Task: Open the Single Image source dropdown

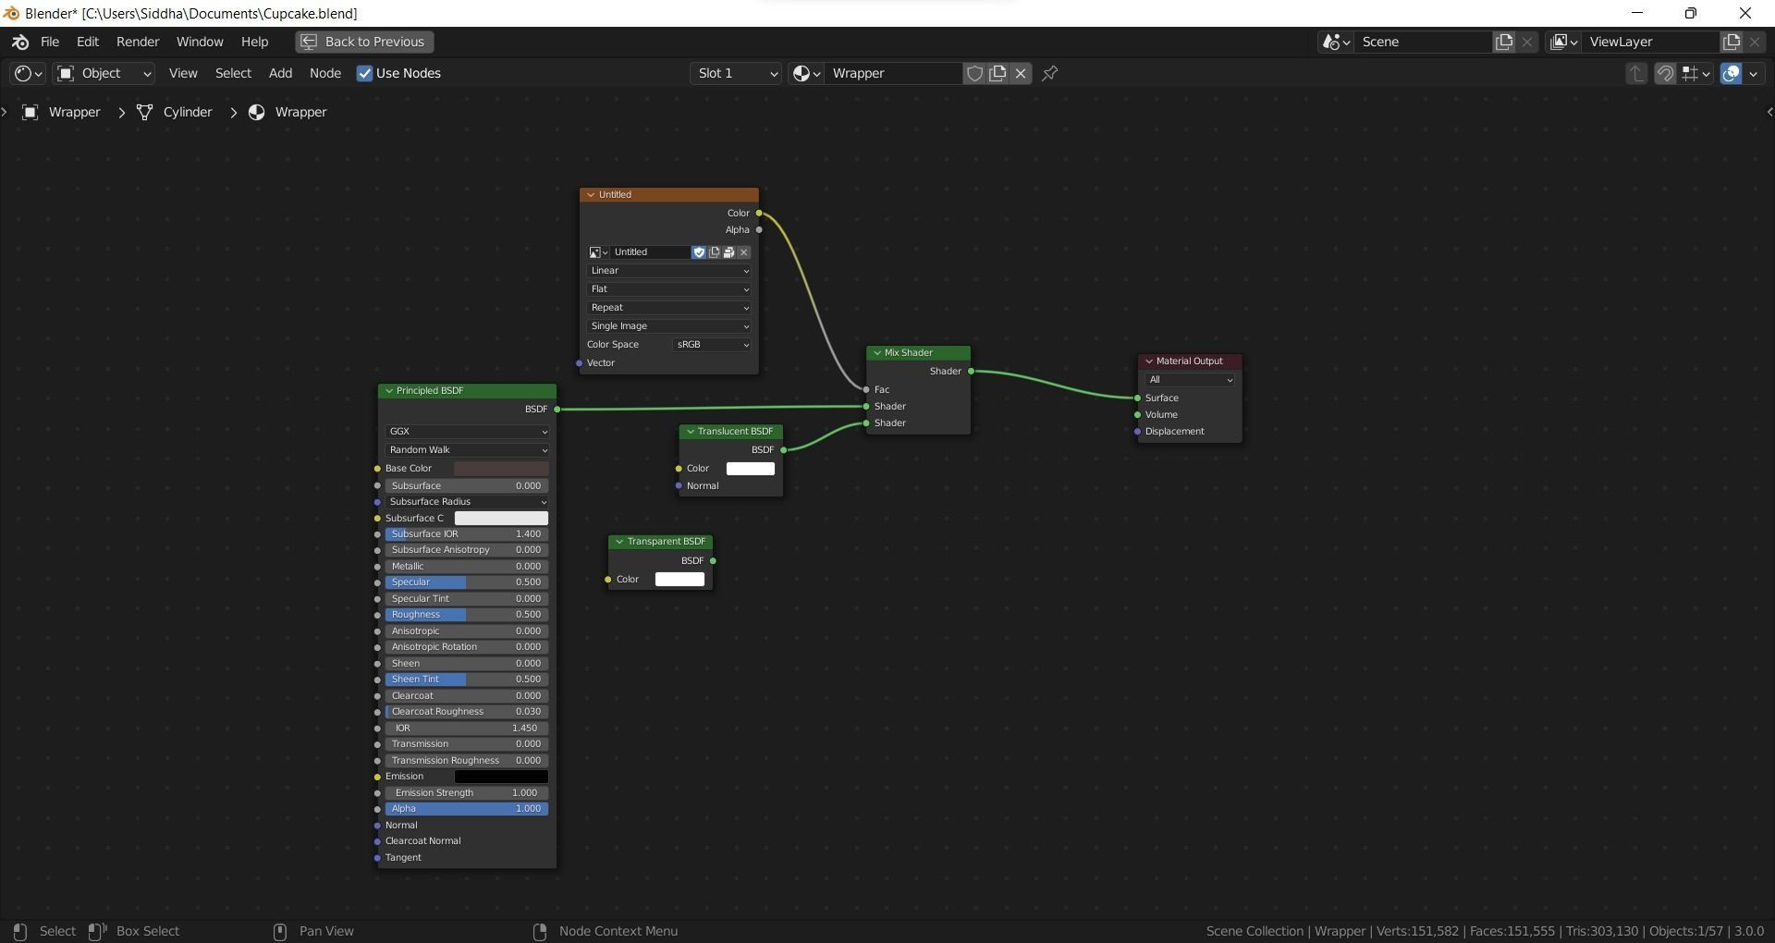Action: pos(669,326)
